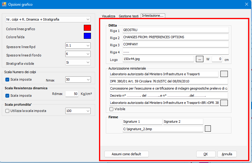Switch to the Gestione testi tab
This screenshot has height=163, width=252.
[x=129, y=16]
